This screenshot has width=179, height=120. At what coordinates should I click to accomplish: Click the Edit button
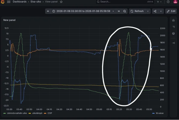(x=171, y=11)
